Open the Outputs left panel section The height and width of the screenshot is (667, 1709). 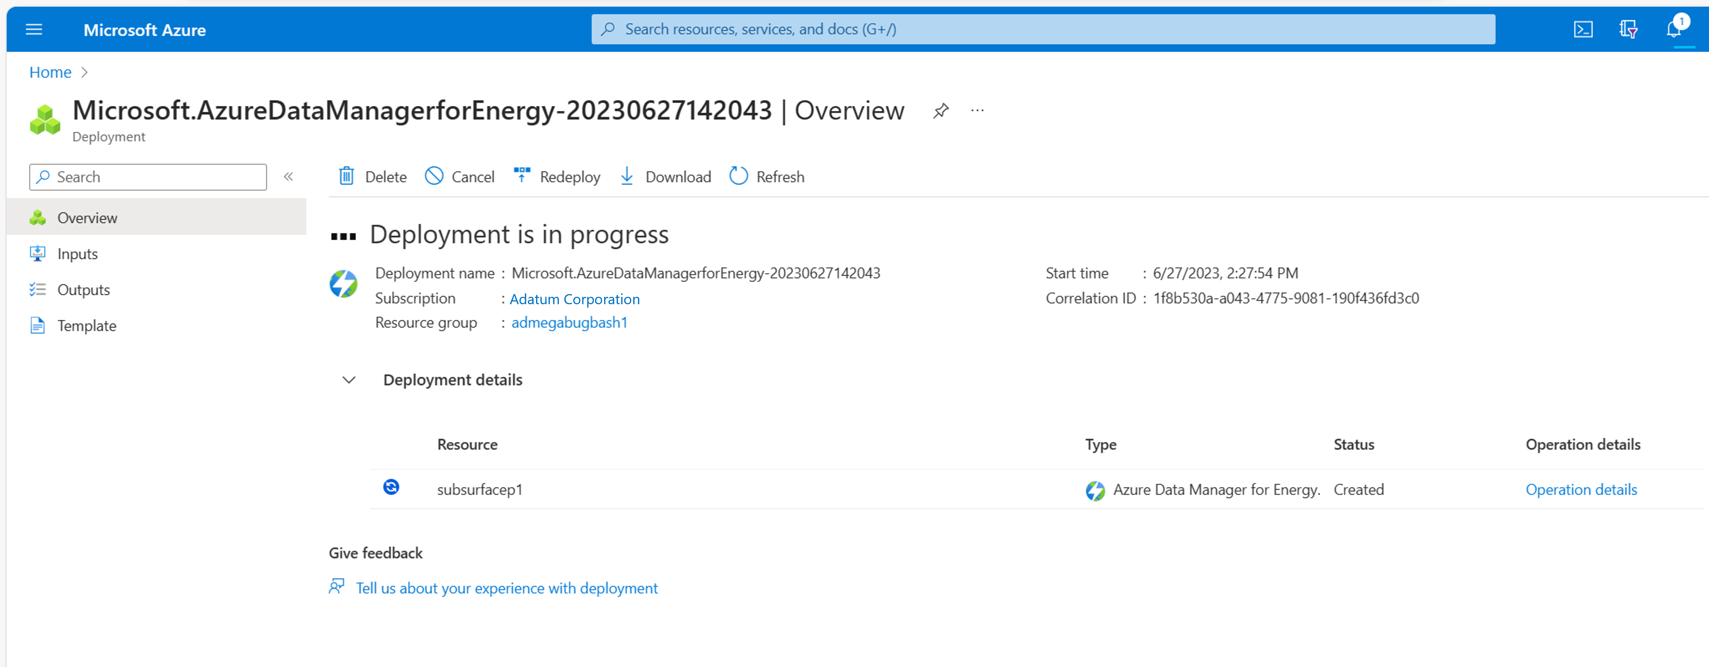85,289
